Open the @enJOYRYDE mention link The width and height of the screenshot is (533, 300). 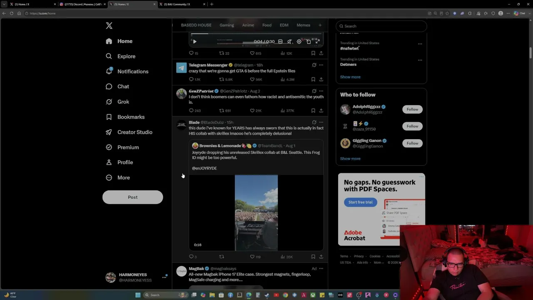[204, 168]
